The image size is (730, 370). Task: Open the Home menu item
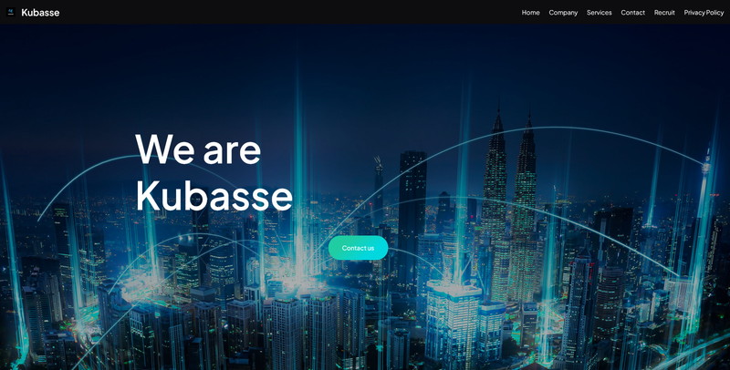tap(531, 13)
